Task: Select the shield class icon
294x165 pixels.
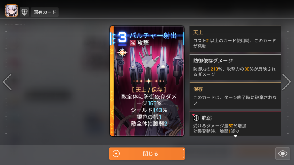Action: click(24, 12)
